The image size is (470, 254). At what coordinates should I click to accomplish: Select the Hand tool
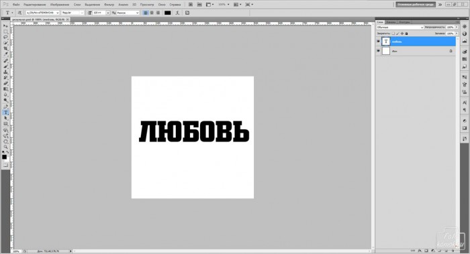[5, 142]
